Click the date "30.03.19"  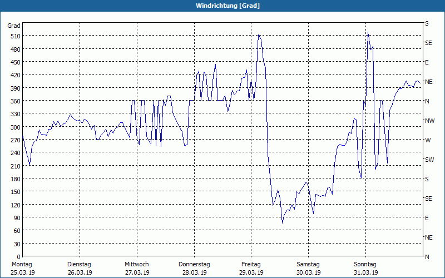click(x=309, y=273)
